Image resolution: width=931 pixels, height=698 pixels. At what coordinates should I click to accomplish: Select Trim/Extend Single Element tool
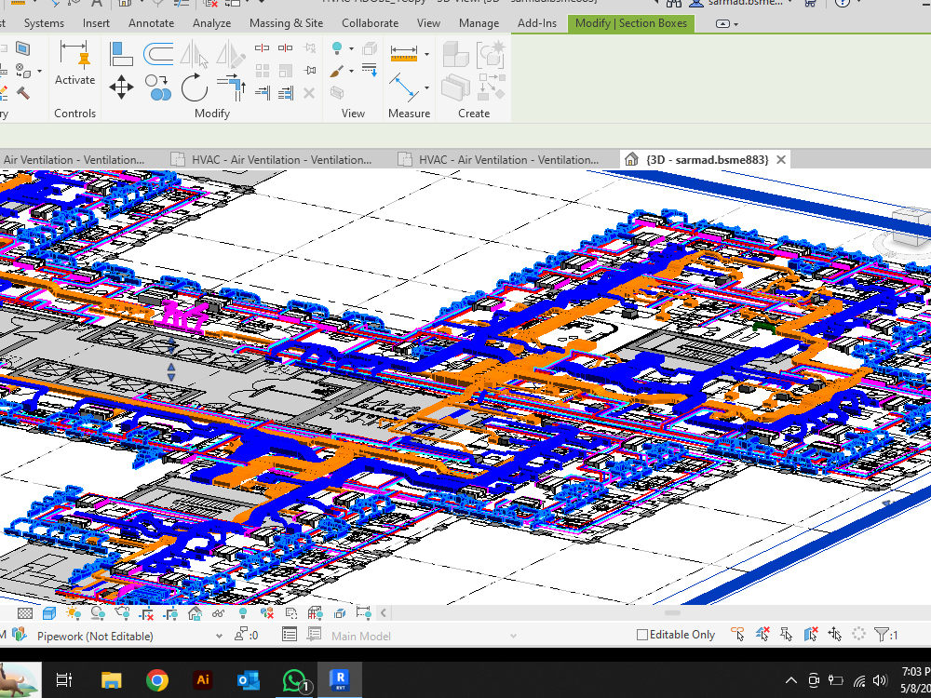[262, 92]
